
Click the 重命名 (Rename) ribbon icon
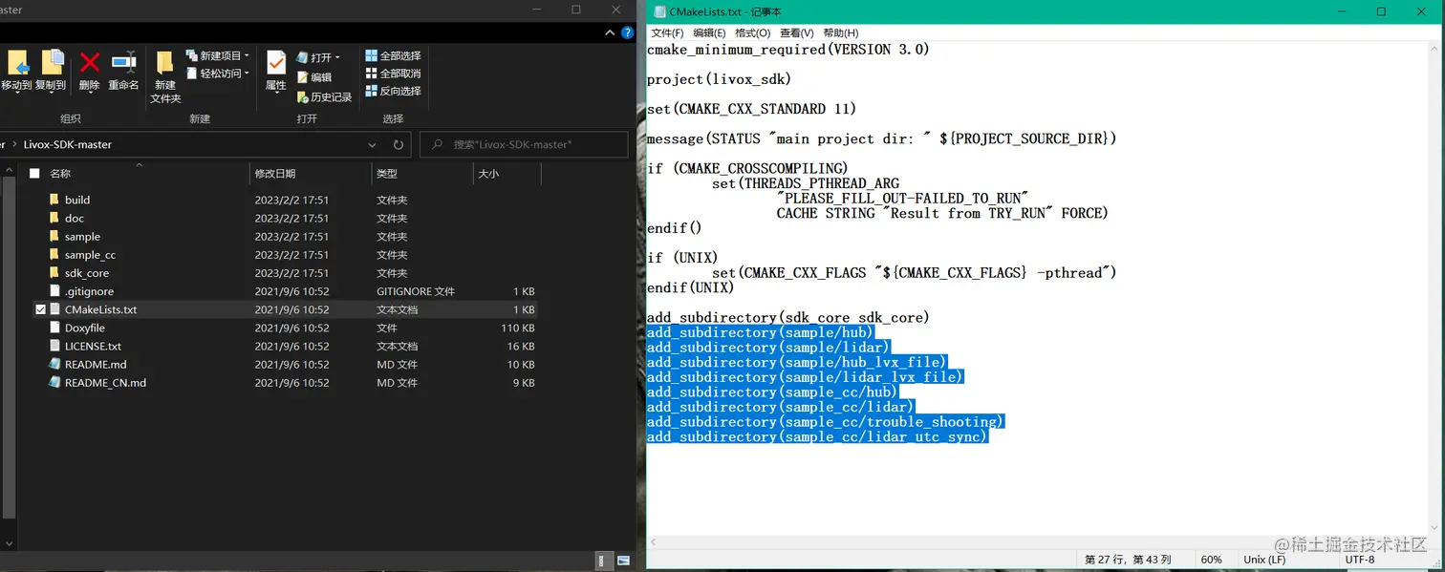coord(122,67)
